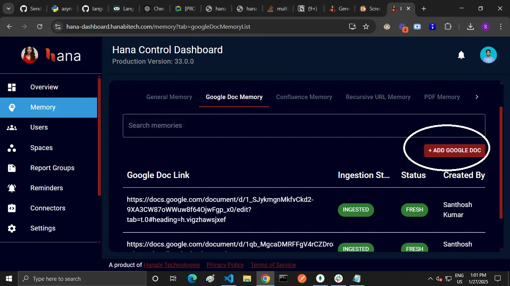This screenshot has width=510, height=286.
Task: Open Connectors in sidebar menu
Action: click(49, 208)
